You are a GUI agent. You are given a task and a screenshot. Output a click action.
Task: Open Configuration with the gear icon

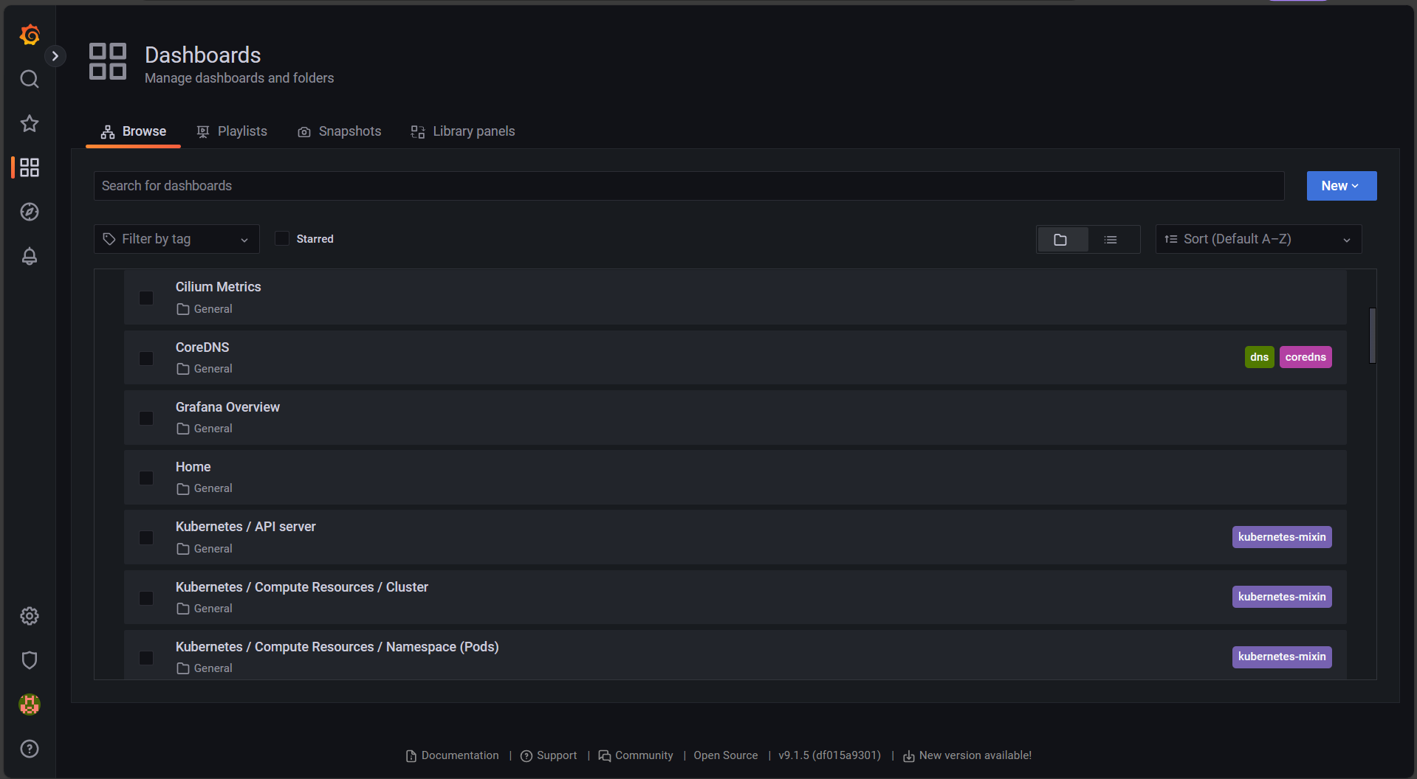click(30, 616)
